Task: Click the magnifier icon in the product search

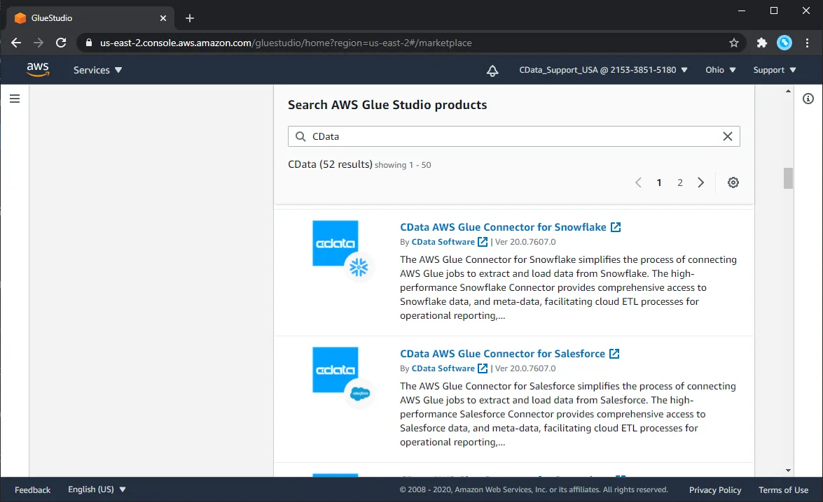Action: pyautogui.click(x=300, y=136)
